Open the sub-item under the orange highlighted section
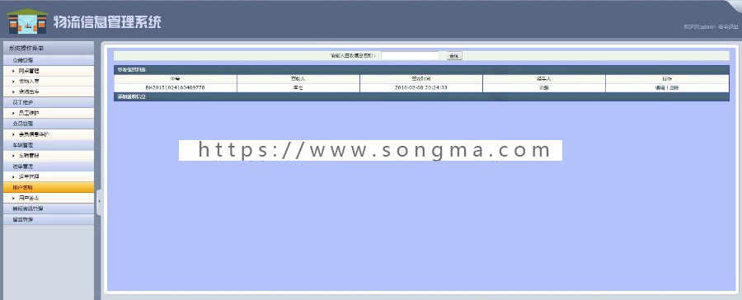This screenshot has height=300, width=742. [x=49, y=198]
